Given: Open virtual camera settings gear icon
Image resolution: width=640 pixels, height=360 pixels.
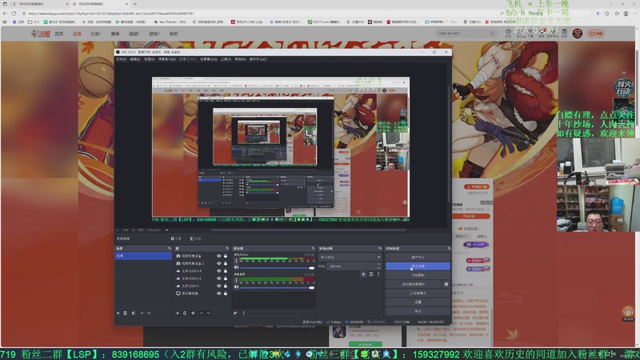Looking at the screenshot, I should click(446, 284).
